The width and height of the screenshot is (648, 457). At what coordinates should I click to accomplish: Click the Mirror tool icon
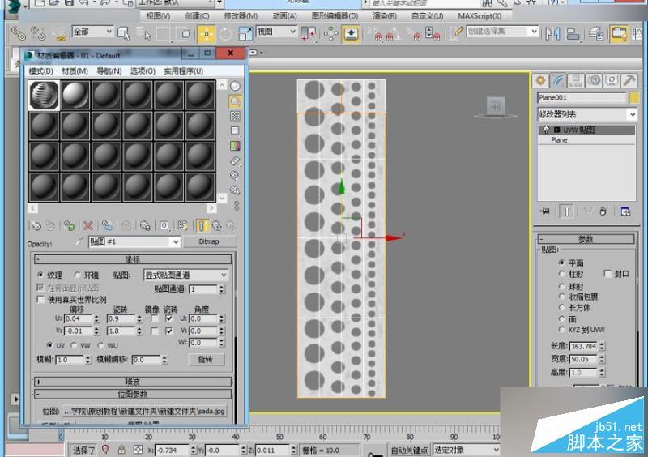click(552, 33)
